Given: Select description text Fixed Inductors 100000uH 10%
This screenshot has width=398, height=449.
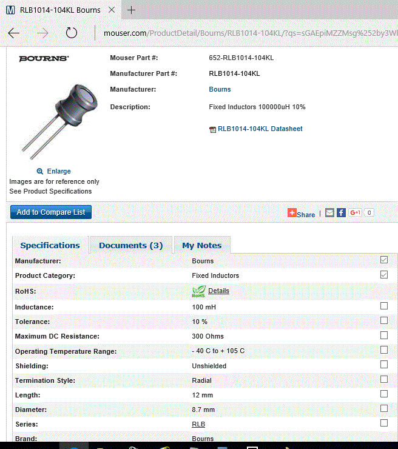Looking at the screenshot, I should pos(257,107).
